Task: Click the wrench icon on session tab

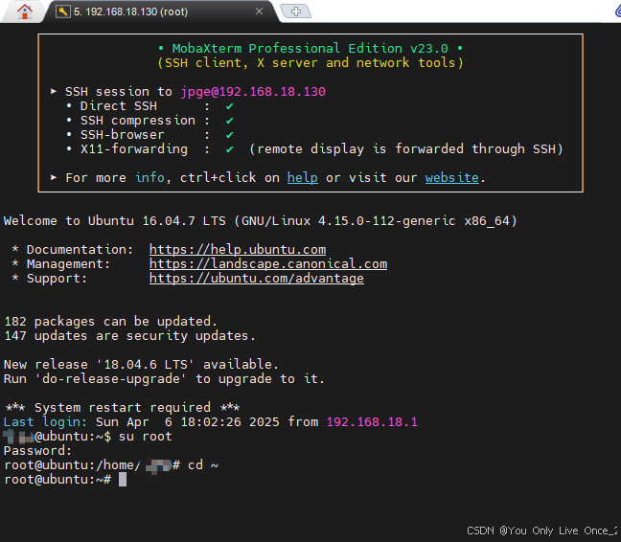Action: tap(62, 11)
